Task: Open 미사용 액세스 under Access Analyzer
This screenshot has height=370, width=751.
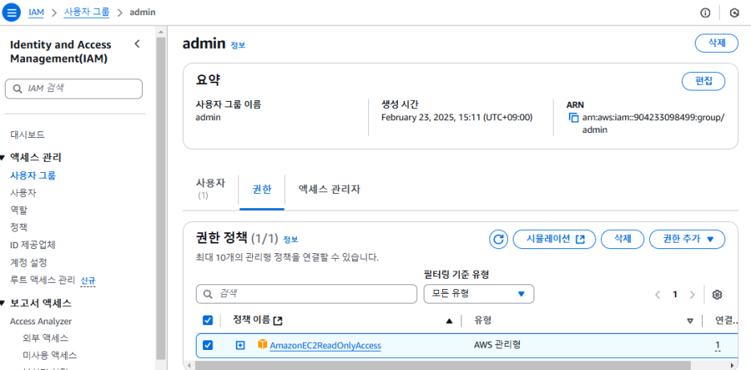Action: click(50, 355)
